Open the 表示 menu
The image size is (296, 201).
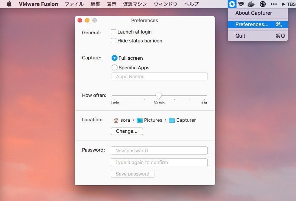[112, 4]
